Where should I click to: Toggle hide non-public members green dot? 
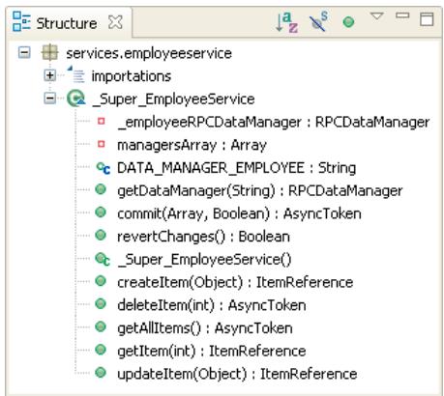[x=348, y=22]
